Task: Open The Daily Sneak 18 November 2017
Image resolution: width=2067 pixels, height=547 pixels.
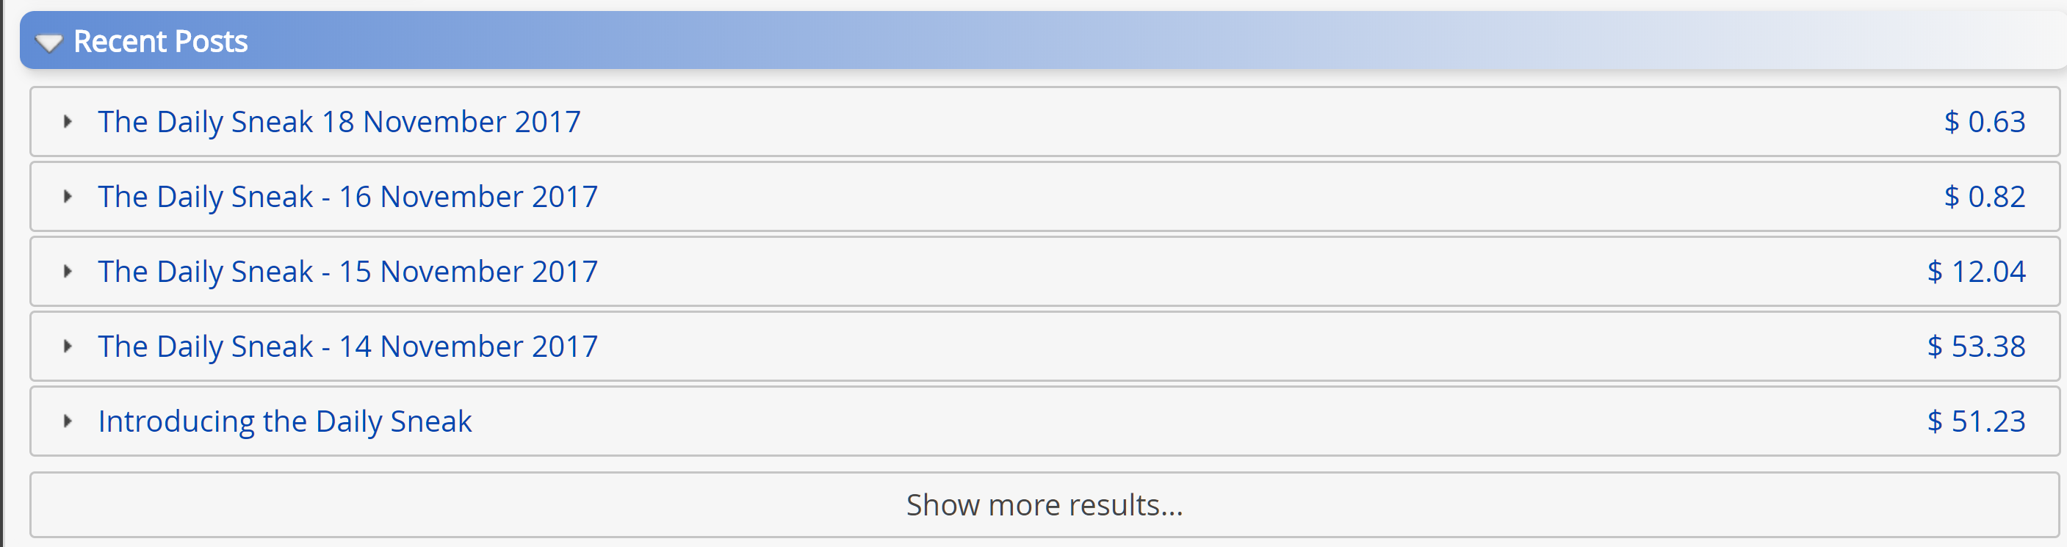Action: [x=339, y=122]
